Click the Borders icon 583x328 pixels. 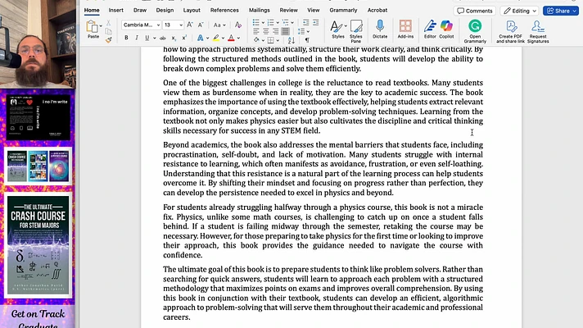tap(271, 40)
